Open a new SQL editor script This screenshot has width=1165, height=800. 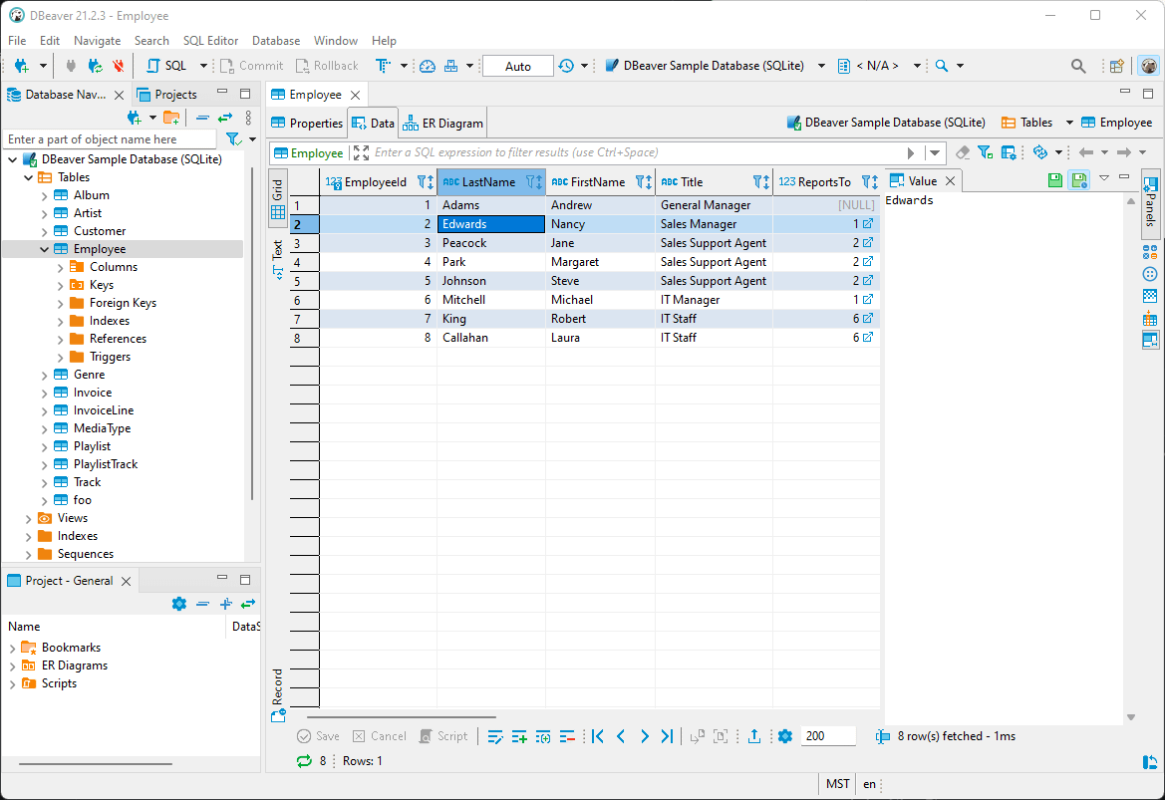pyautogui.click(x=167, y=66)
